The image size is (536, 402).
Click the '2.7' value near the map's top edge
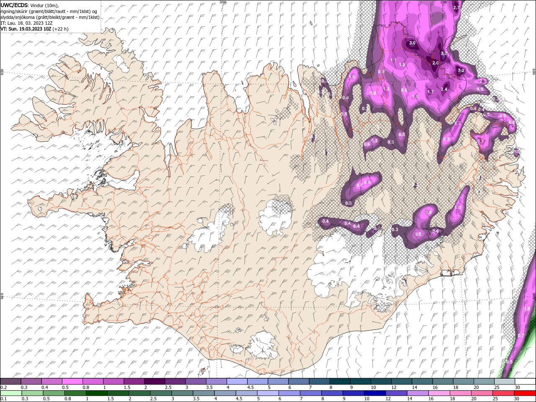tap(456, 8)
